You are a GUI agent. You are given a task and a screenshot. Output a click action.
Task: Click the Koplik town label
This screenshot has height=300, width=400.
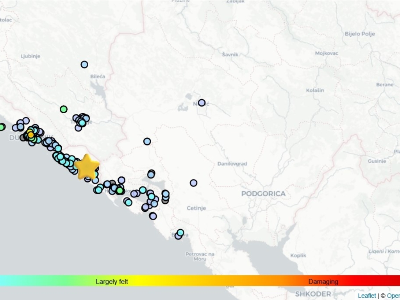pyautogui.click(x=298, y=255)
